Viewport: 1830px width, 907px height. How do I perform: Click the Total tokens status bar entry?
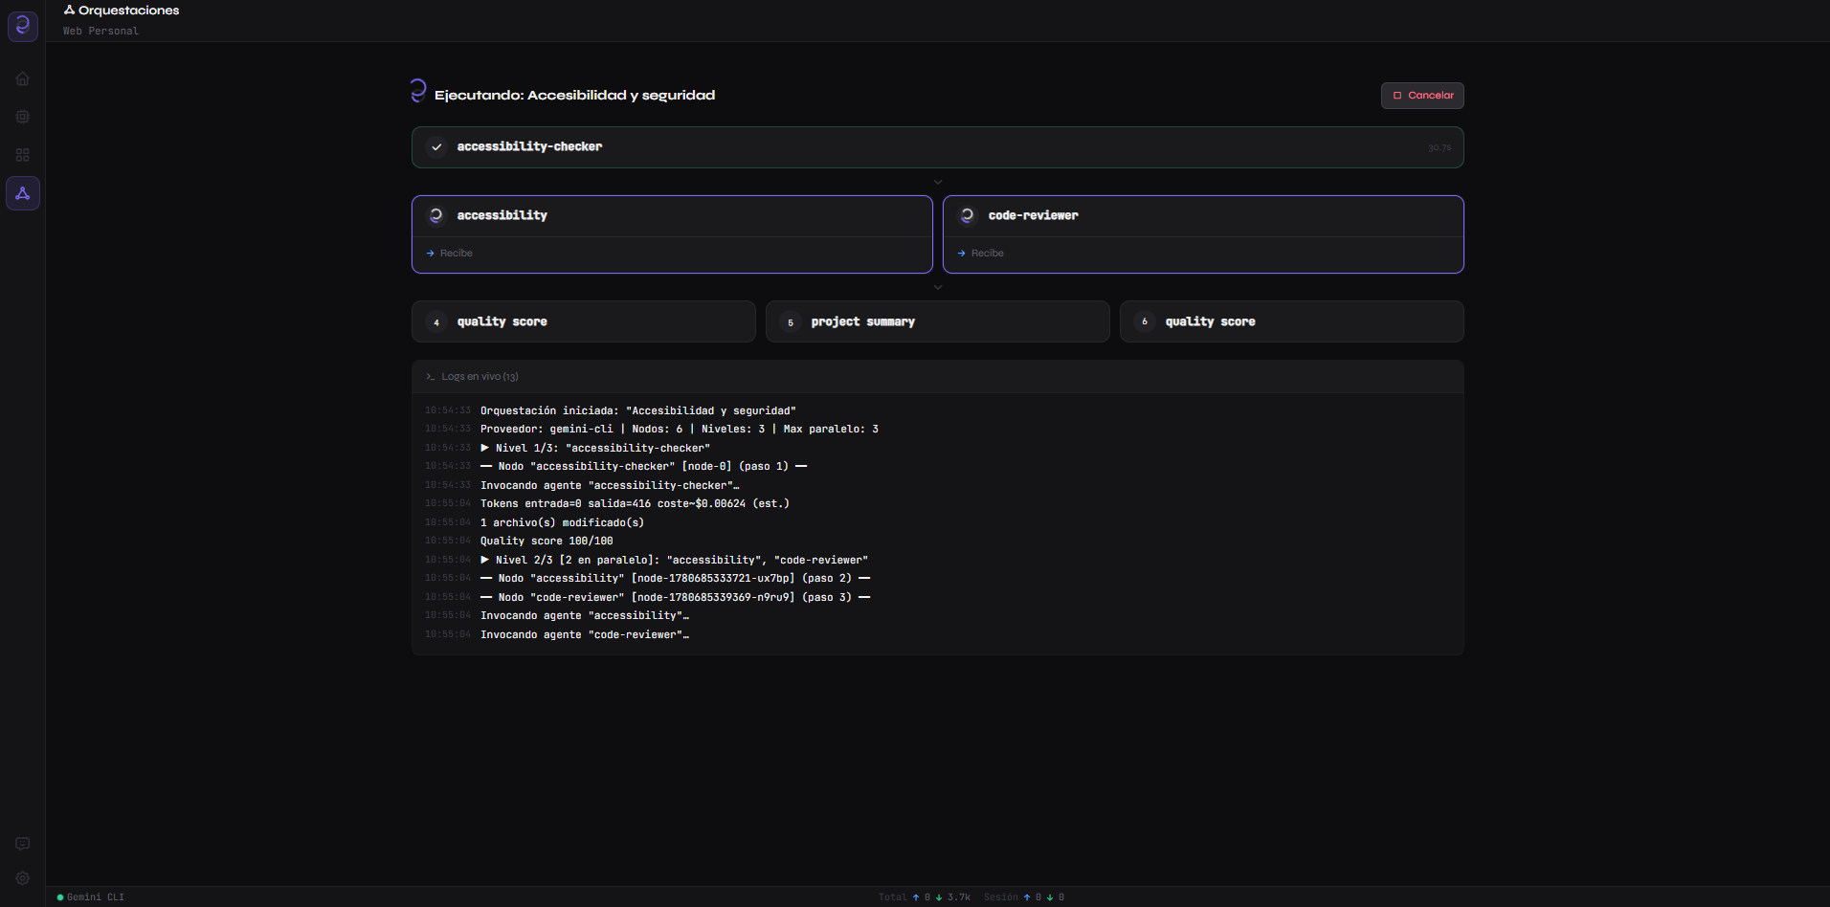pyautogui.click(x=925, y=897)
